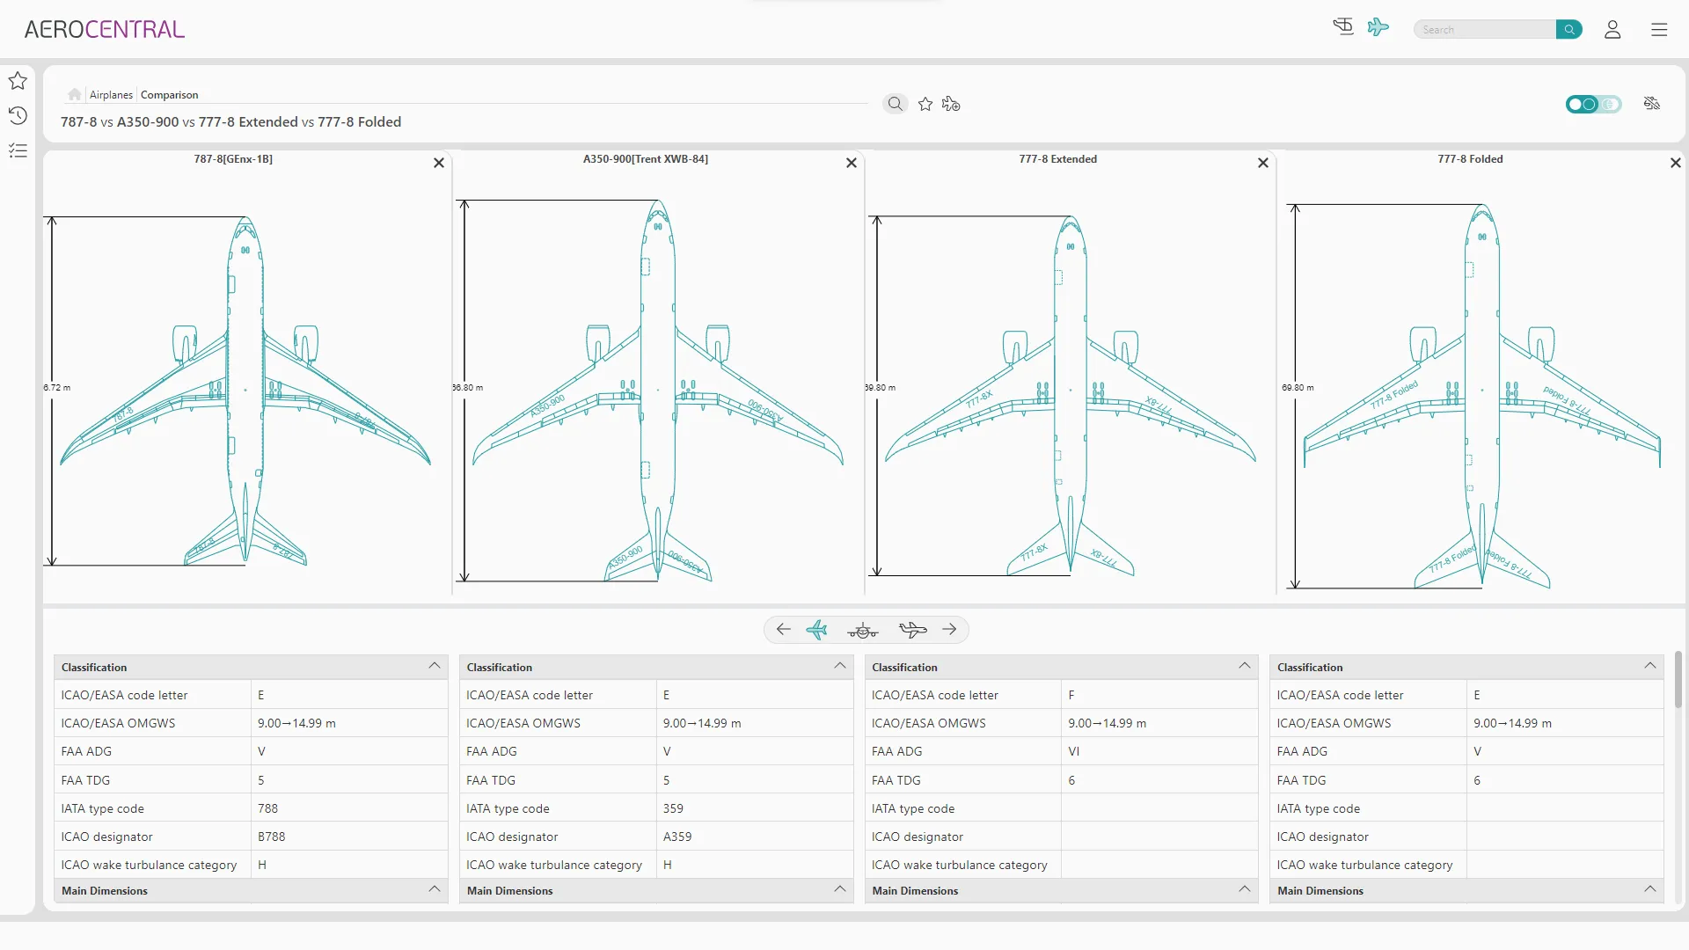
Task: Click add-aircraft-to-comparison icon beside star
Action: pos(951,104)
